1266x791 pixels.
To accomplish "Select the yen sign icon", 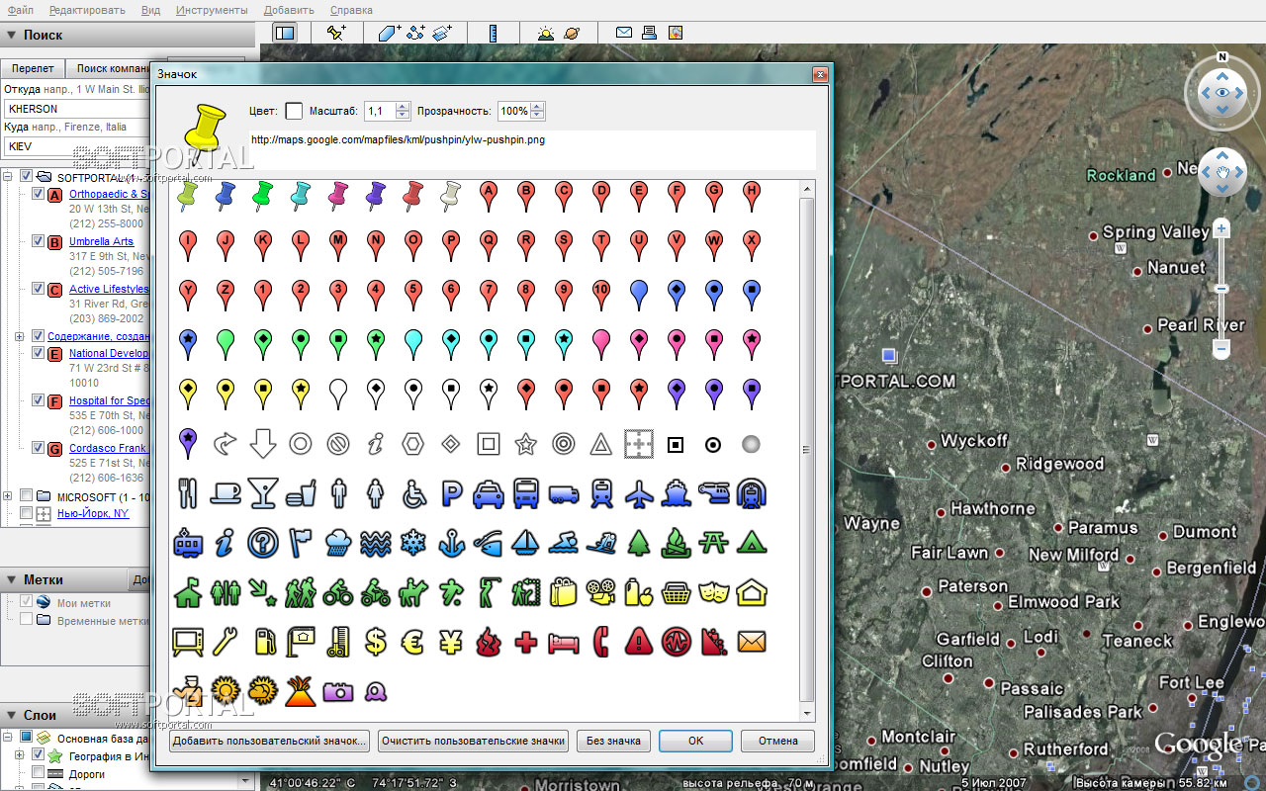I will point(451,641).
